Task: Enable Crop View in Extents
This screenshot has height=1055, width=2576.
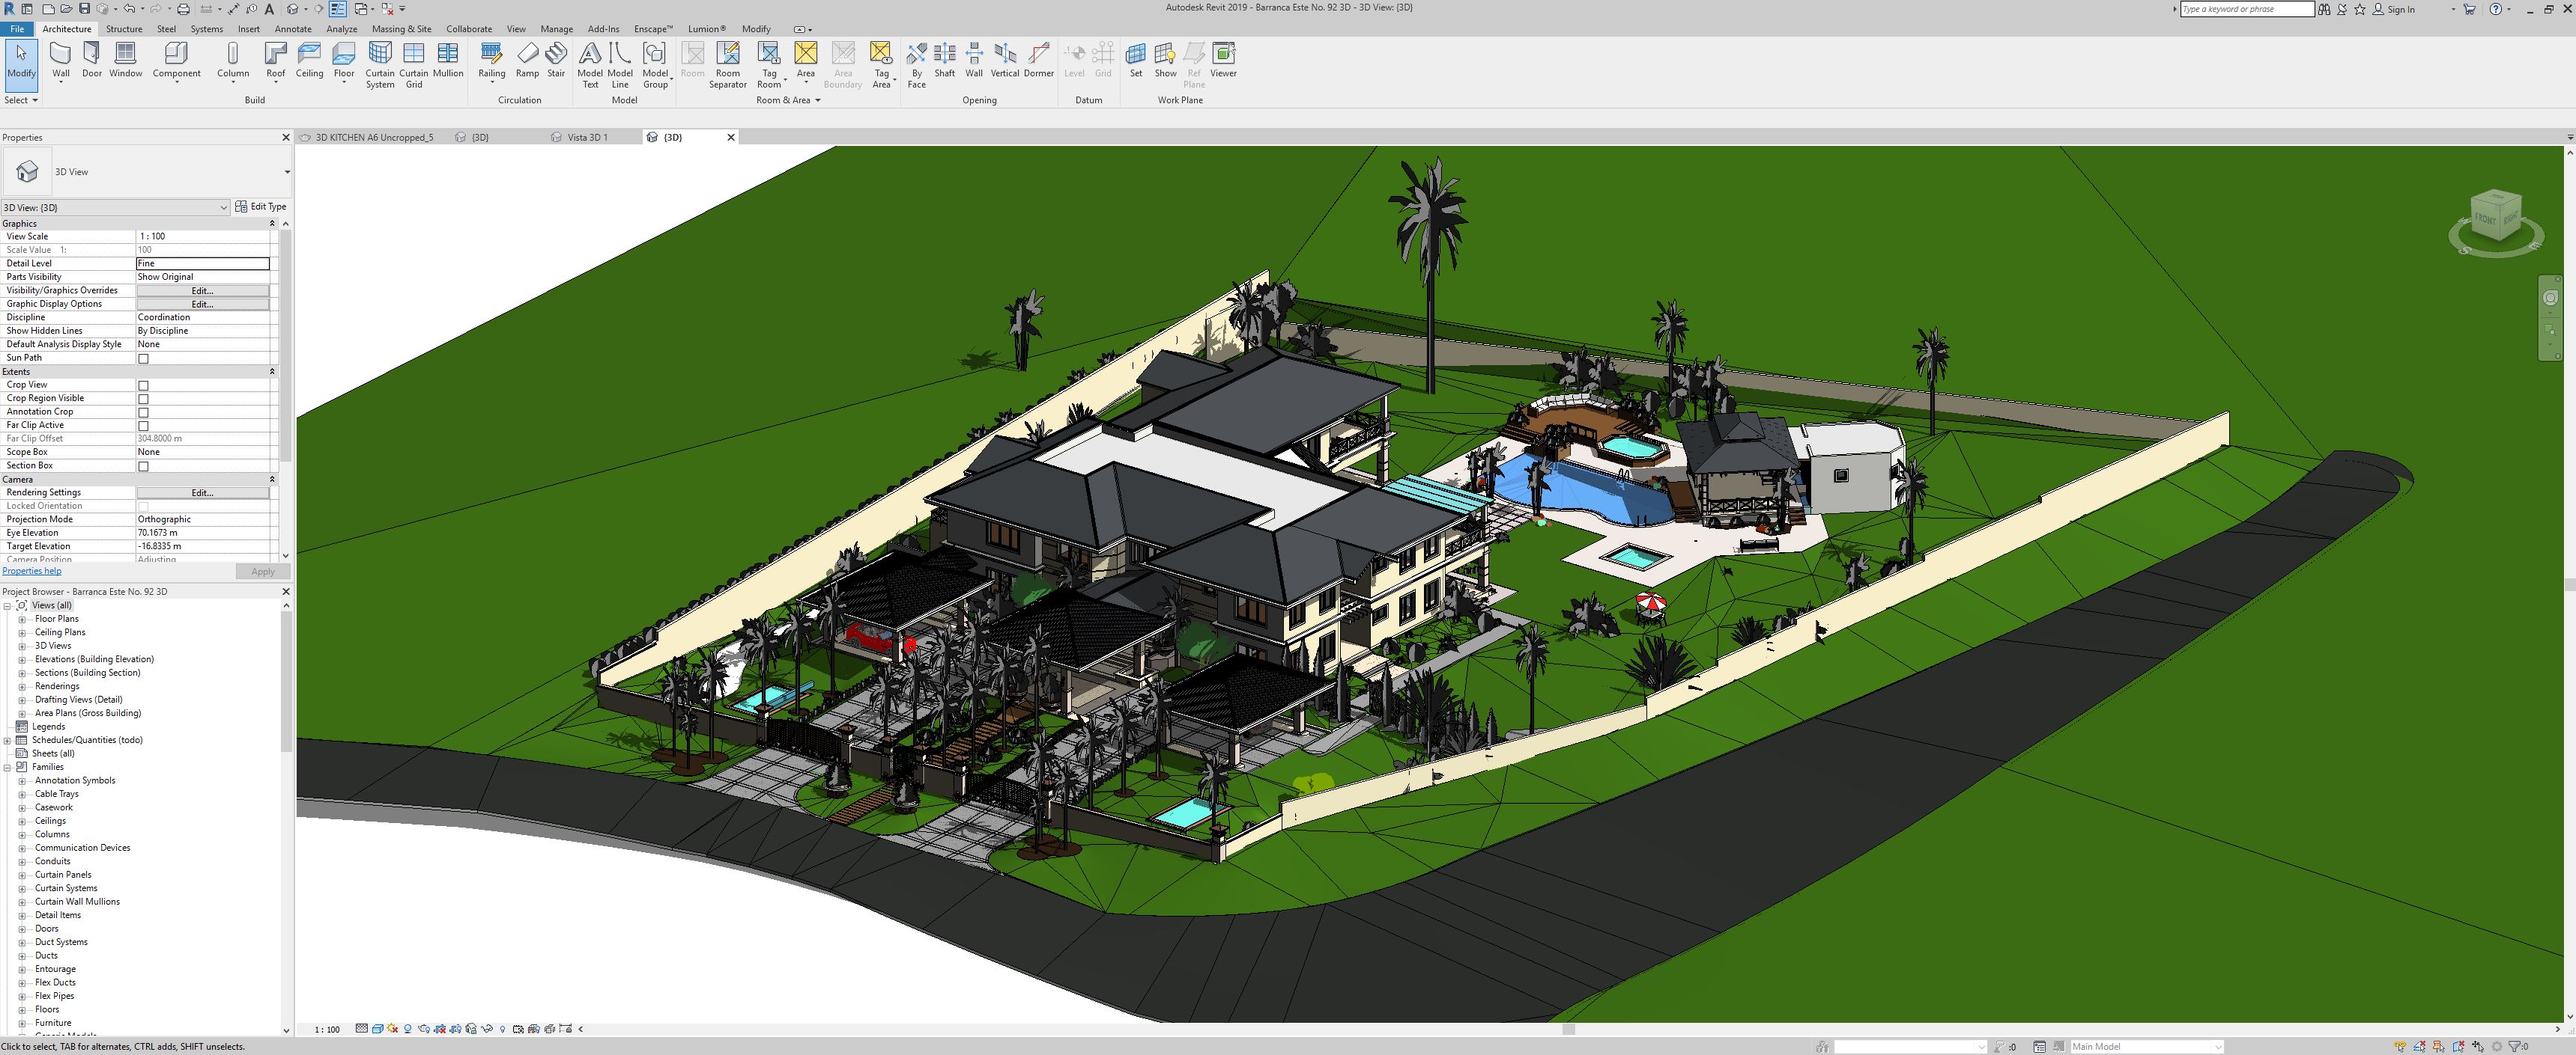Action: pyautogui.click(x=143, y=385)
